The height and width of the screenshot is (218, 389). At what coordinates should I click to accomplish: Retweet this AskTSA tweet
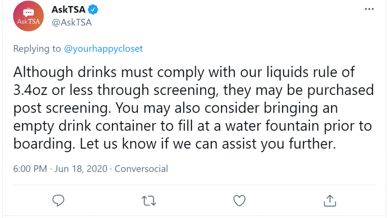click(x=149, y=201)
